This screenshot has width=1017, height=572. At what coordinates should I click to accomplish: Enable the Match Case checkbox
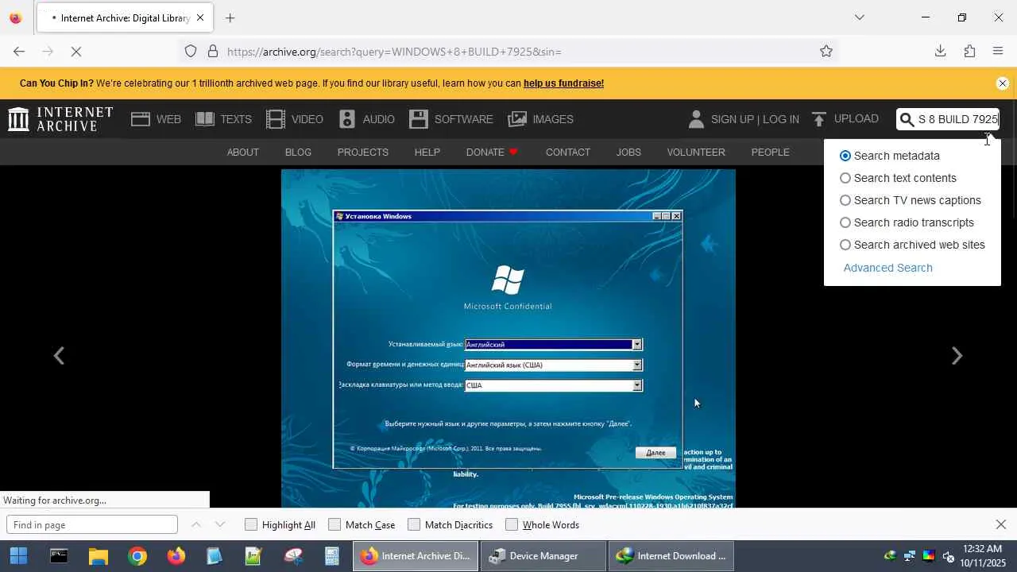(x=334, y=524)
